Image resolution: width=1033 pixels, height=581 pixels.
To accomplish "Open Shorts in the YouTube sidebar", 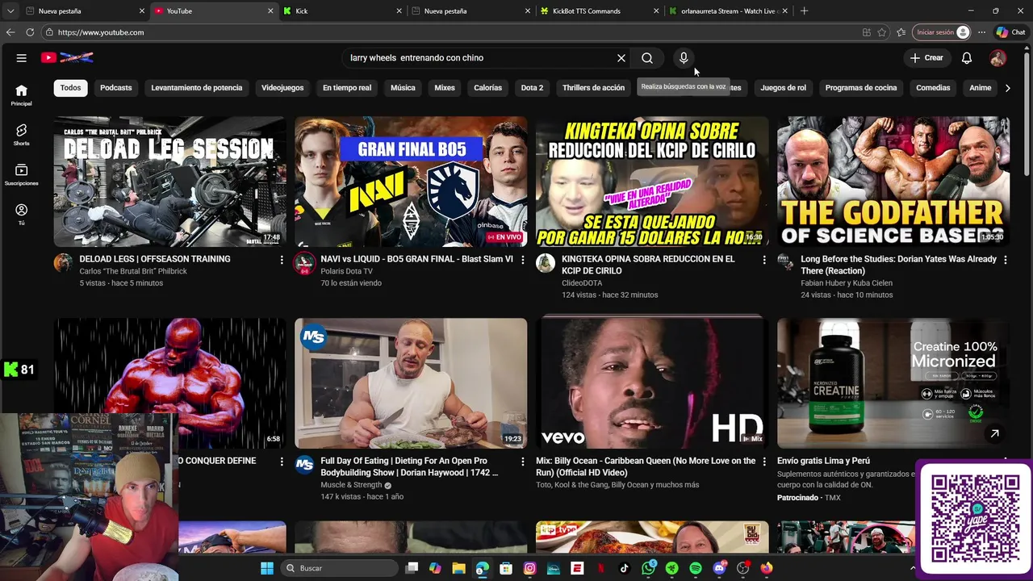I will (x=22, y=135).
